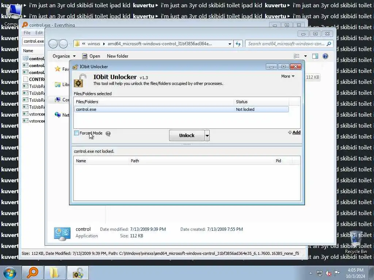The image size is (374, 280).
Task: Click the IObit Unlocker padlock logo
Action: pos(80,81)
